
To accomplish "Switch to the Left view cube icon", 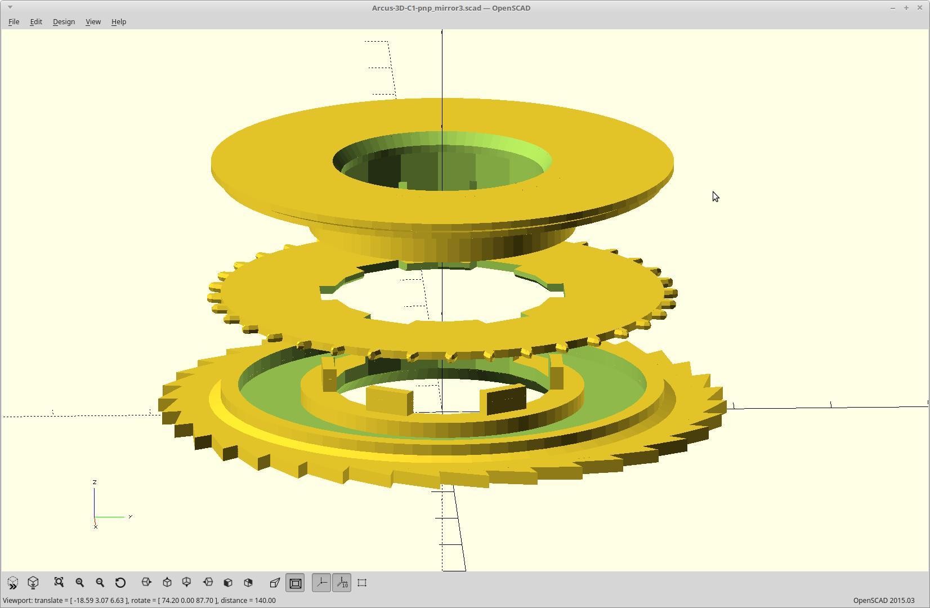I will point(208,583).
